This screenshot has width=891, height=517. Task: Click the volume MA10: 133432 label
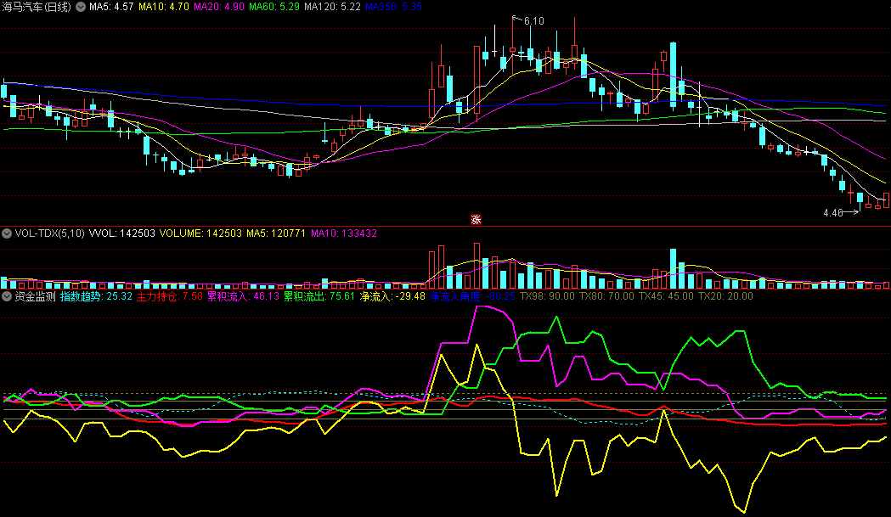coord(344,233)
